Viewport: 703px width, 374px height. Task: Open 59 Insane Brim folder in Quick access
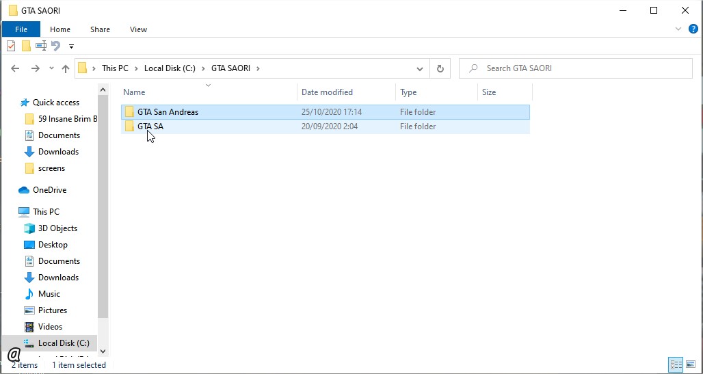click(x=68, y=119)
